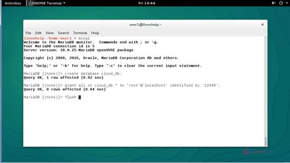Click 'Query OK, 0 rows affected (0.04 sec)'
This screenshot has height=163, width=290.
click(x=64, y=90)
